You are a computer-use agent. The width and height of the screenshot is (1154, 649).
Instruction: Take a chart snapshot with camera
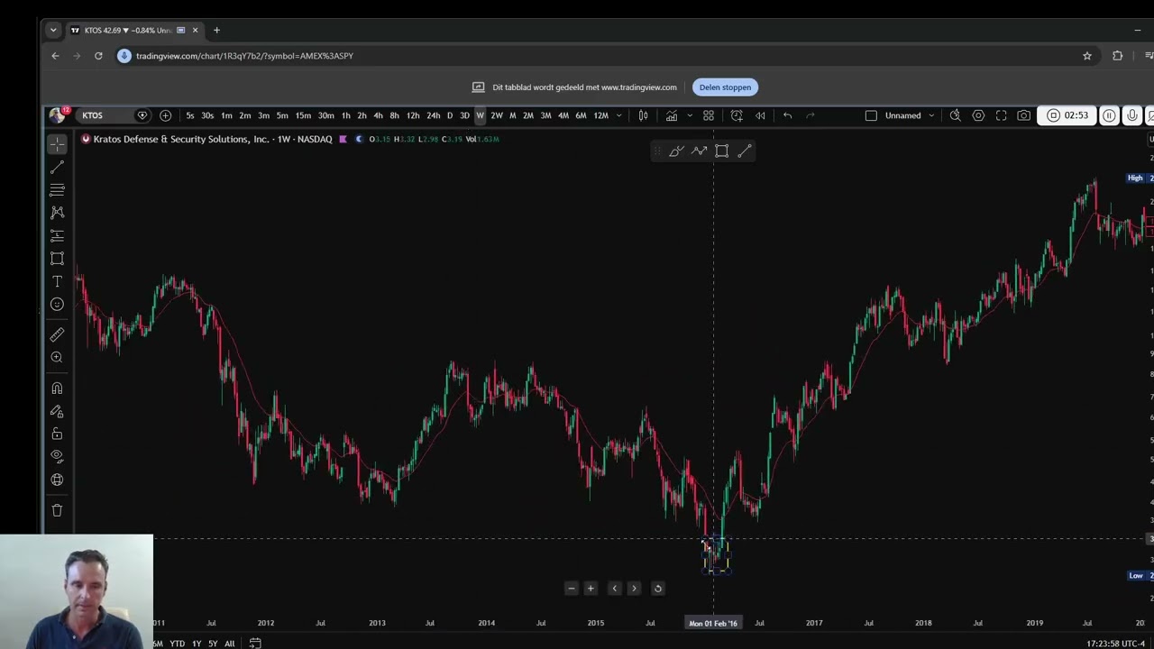1024,115
